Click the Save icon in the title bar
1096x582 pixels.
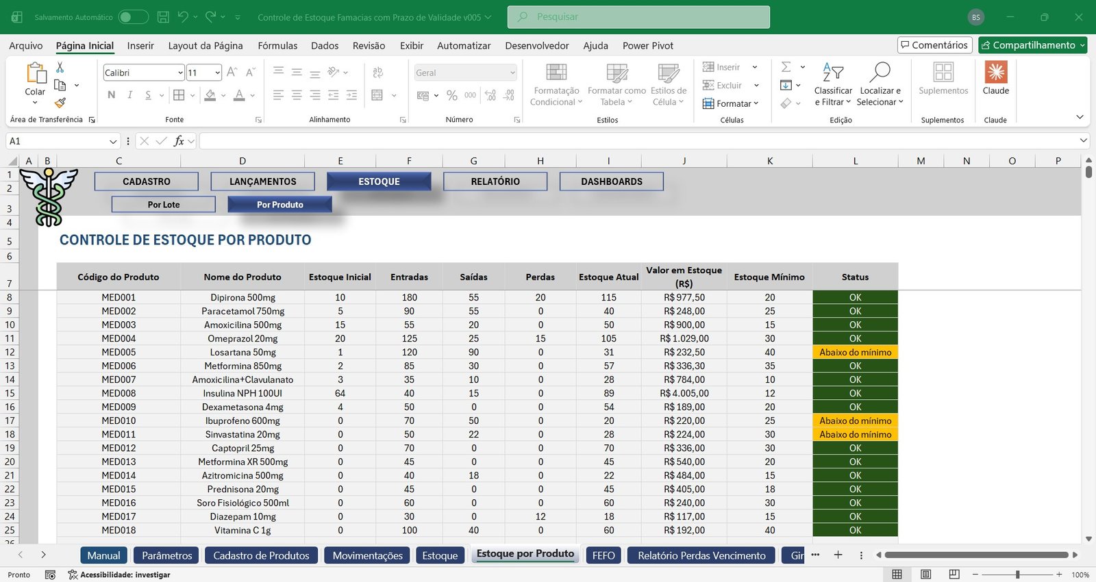163,17
